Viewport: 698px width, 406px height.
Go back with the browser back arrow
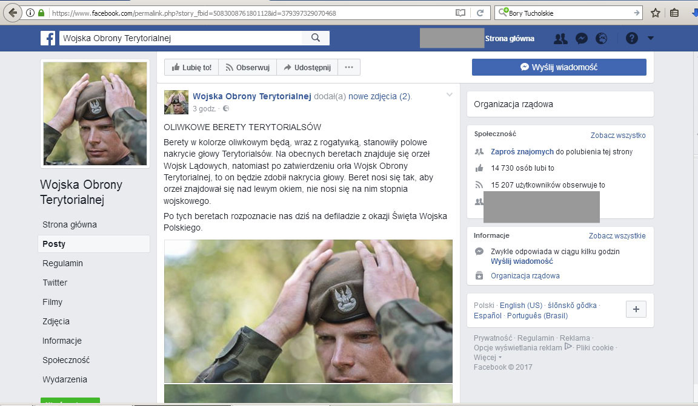click(x=13, y=13)
